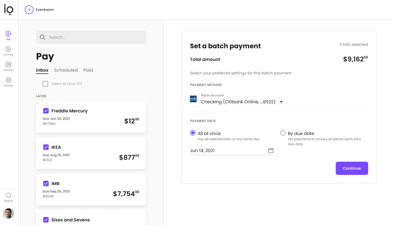Viewport: 393px width, 225px height.
Task: Focus the Search input field
Action: click(91, 37)
